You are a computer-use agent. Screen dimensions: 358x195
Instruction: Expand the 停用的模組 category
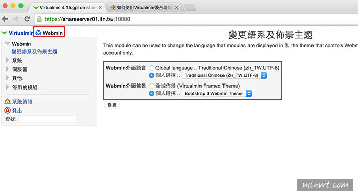7,87
